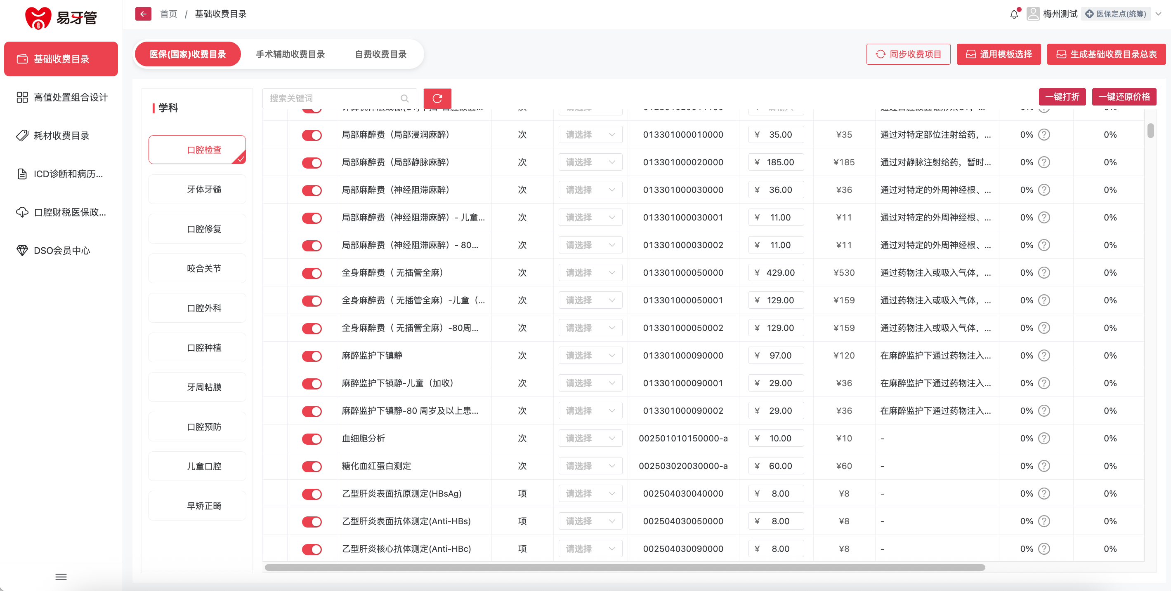Image resolution: width=1171 pixels, height=591 pixels.
Task: Open 基础收费目录 sidebar menu
Action: [x=61, y=59]
